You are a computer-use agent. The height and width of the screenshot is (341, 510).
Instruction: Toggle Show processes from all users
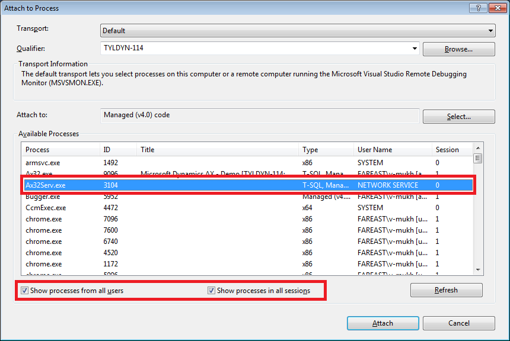pyautogui.click(x=24, y=291)
